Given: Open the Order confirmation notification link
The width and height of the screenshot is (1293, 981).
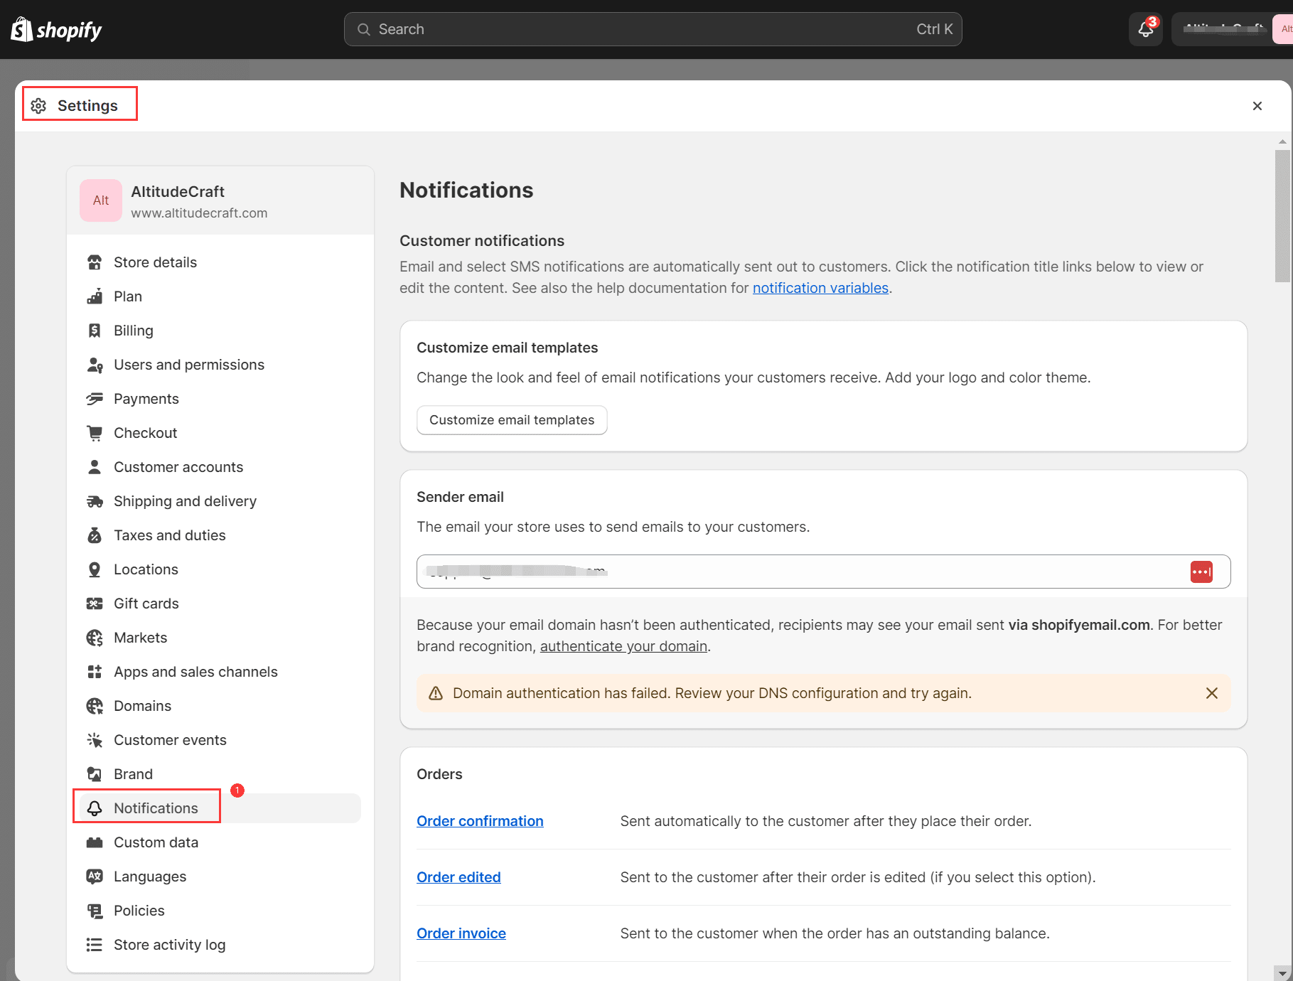Looking at the screenshot, I should pyautogui.click(x=480, y=821).
